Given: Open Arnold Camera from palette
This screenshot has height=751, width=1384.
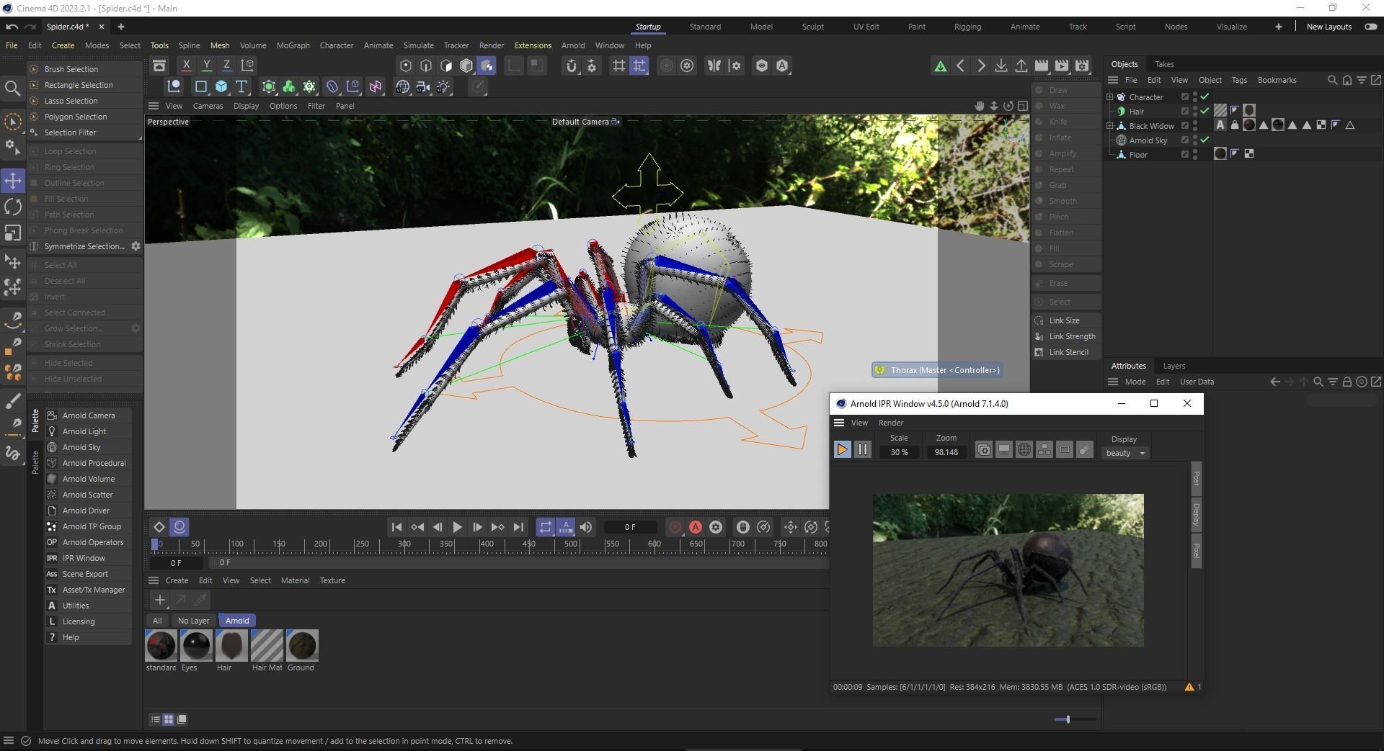Looking at the screenshot, I should 88,415.
